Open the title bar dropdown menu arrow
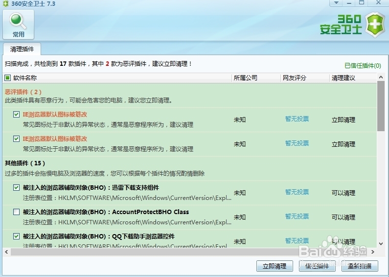This screenshot has width=389, height=277. tap(337, 3)
